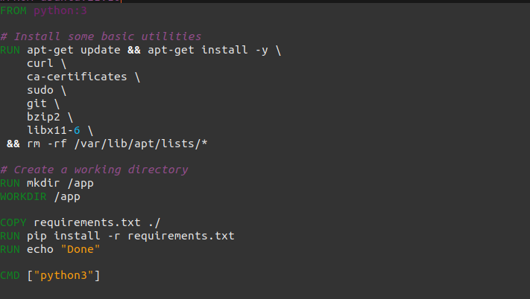The image size is (530, 299).
Task: Click the COPY keyword
Action: click(13, 223)
